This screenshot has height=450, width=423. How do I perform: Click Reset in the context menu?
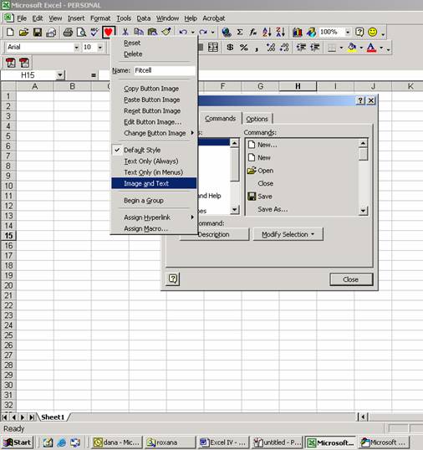[154, 43]
